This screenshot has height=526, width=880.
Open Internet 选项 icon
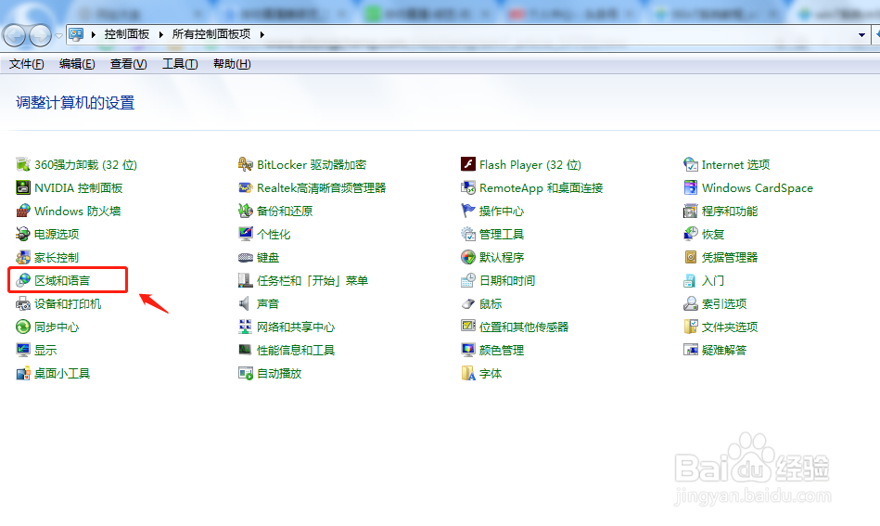coord(690,164)
